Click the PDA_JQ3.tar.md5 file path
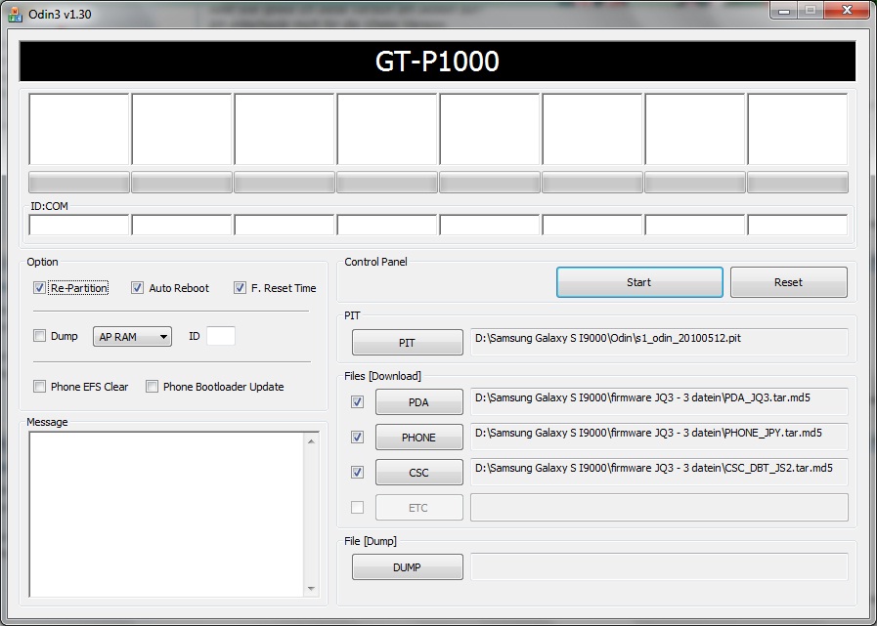This screenshot has height=626, width=877. tap(659, 401)
